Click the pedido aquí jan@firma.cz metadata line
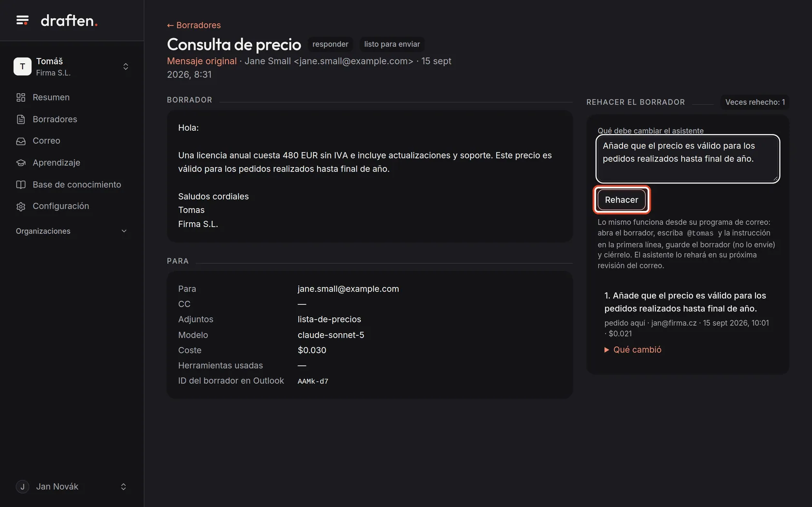Viewport: 812px width, 507px height. 686,328
